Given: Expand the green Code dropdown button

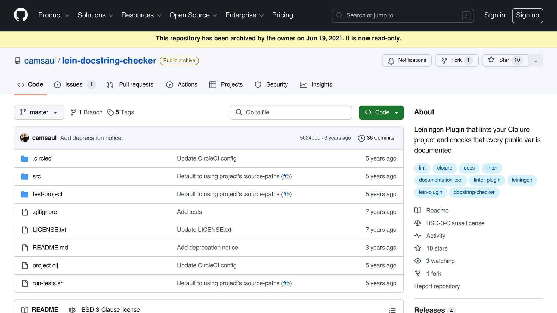Looking at the screenshot, I should pos(381,112).
